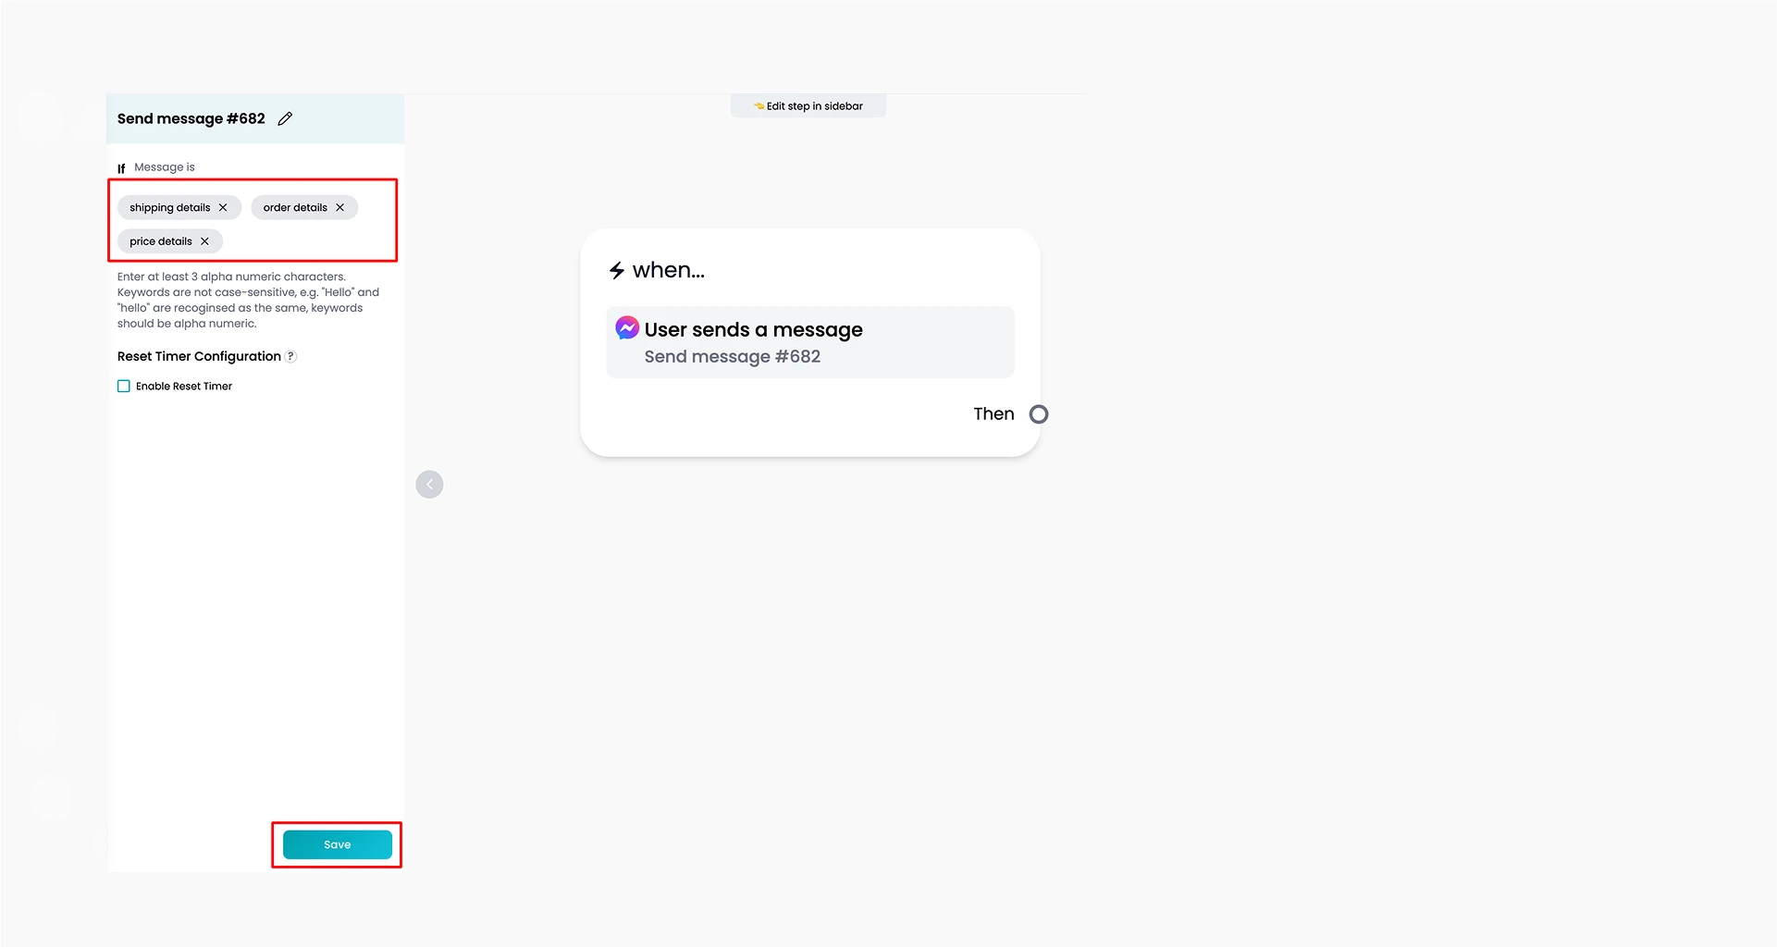Remove the order details keyword

[339, 208]
